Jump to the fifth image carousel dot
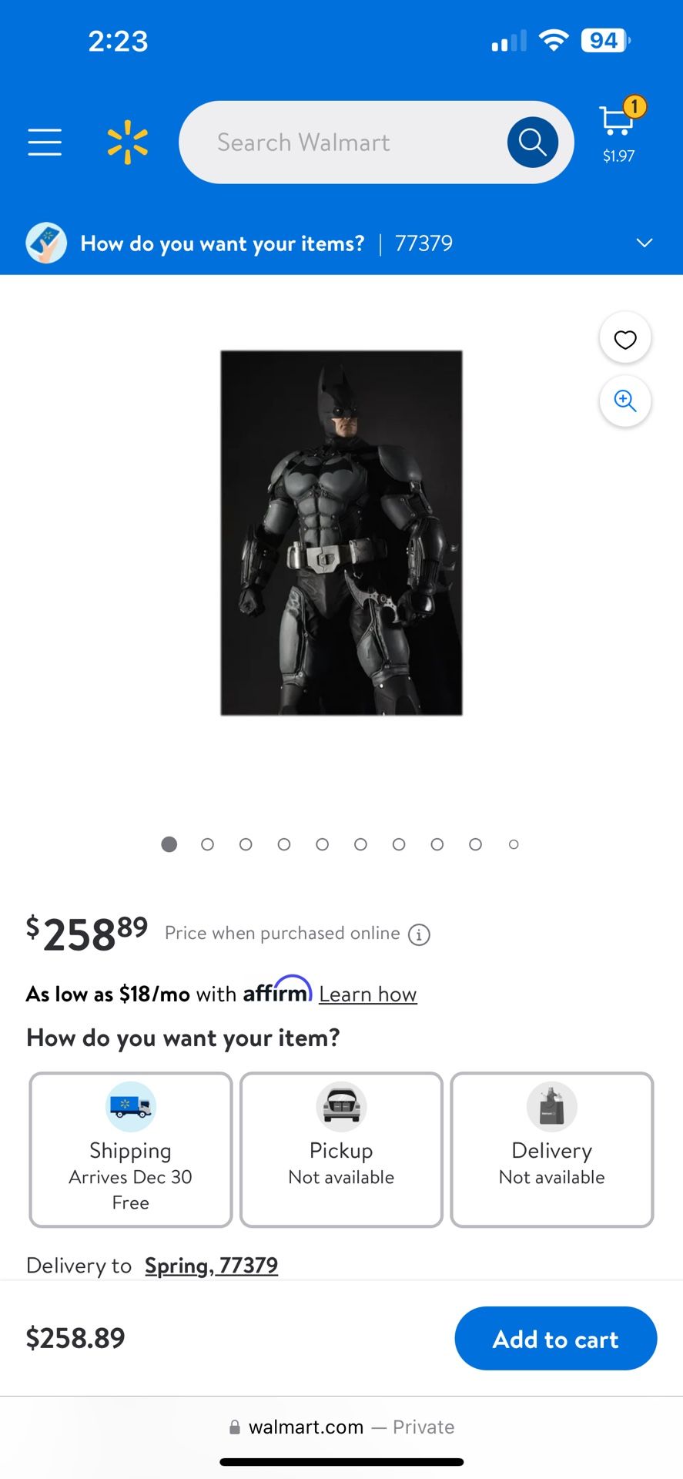 click(x=322, y=844)
